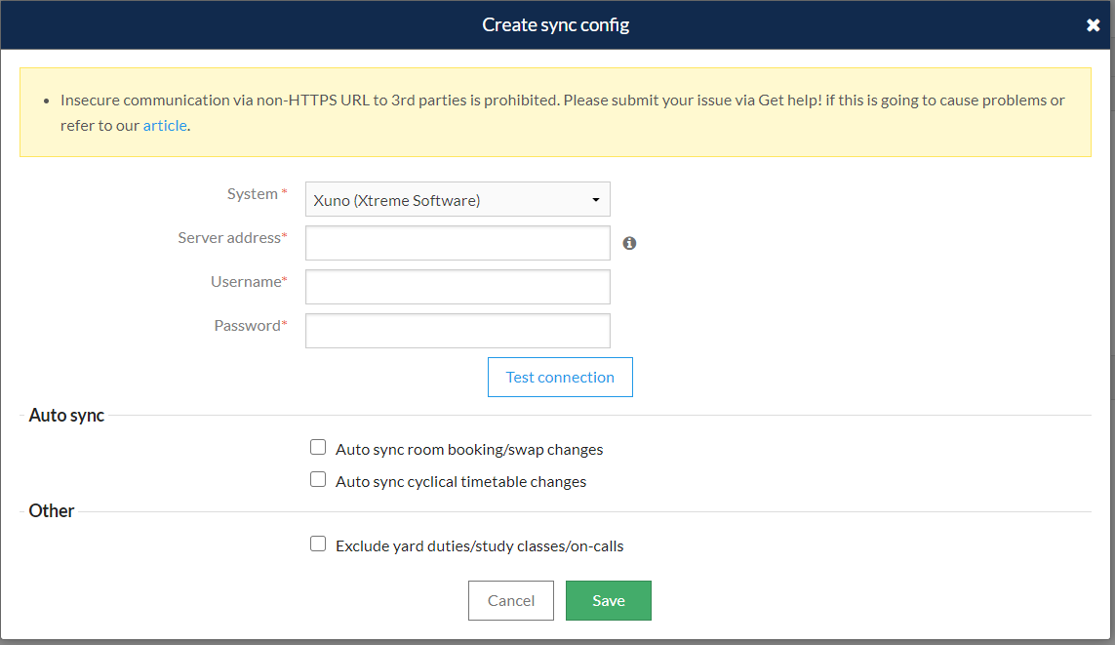Screen dimensions: 1115x645
Task: Click the Other section heading
Action: pyautogui.click(x=51, y=510)
